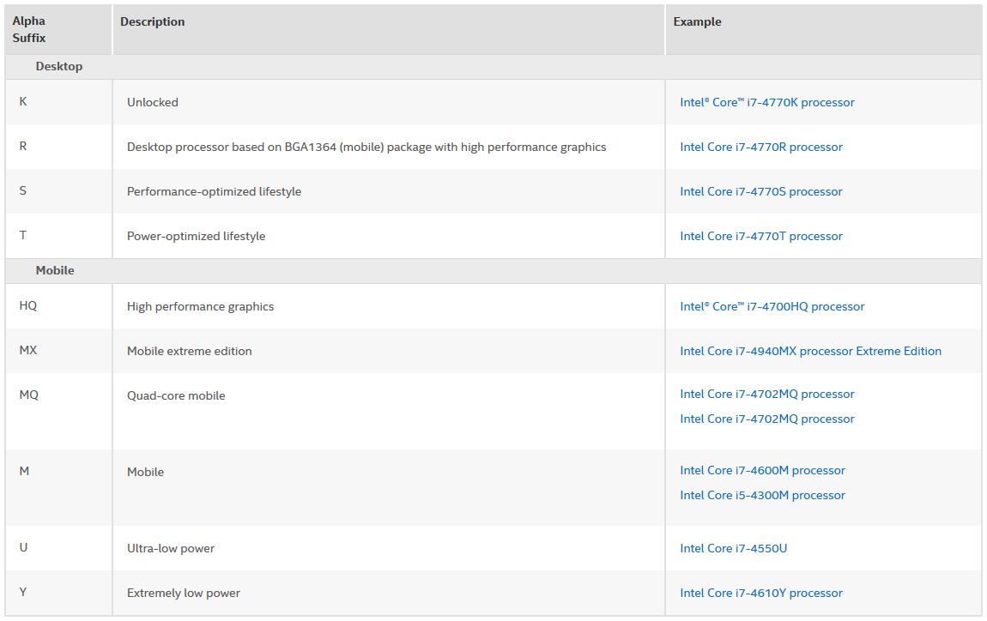Image resolution: width=987 pixels, height=621 pixels.
Task: Open the Intel Core i7-4600M processor link
Action: click(762, 470)
